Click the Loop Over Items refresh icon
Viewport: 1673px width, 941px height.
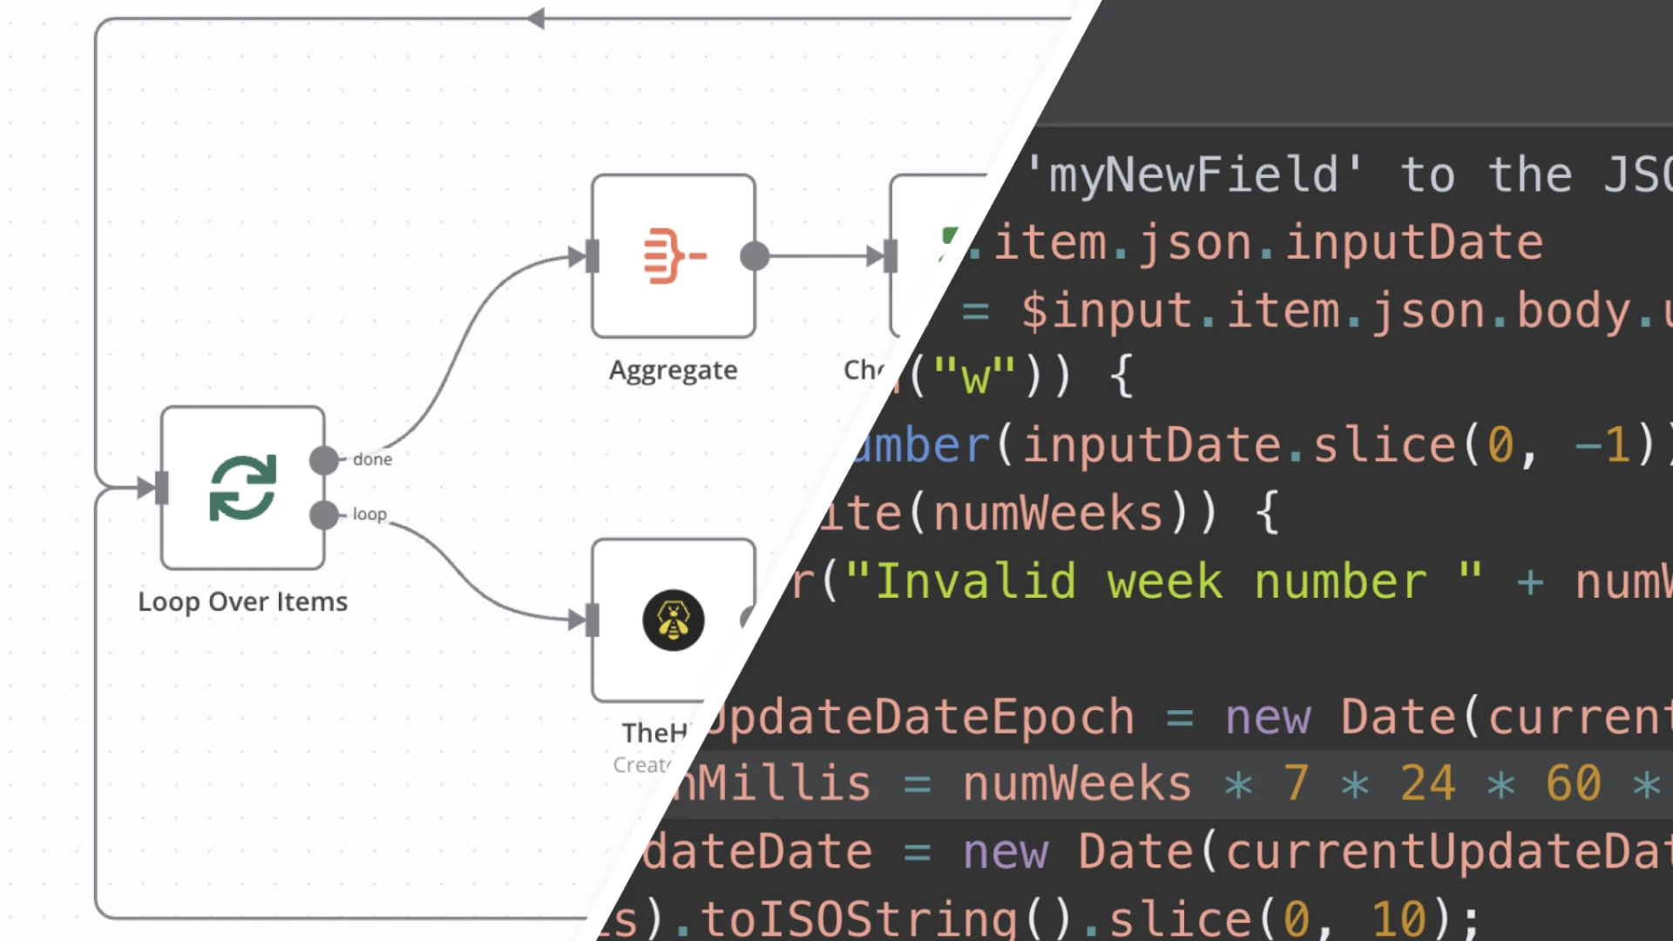pyautogui.click(x=242, y=488)
